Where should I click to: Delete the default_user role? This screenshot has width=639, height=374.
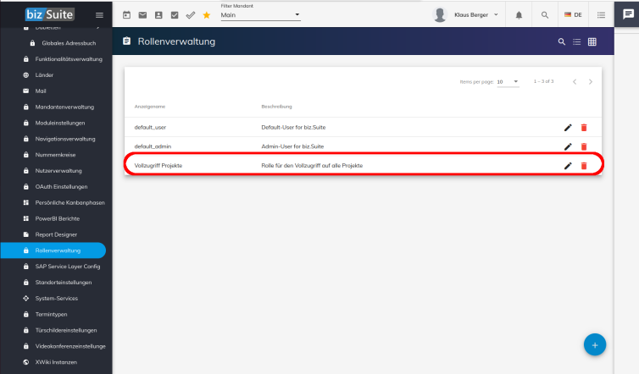pos(584,128)
